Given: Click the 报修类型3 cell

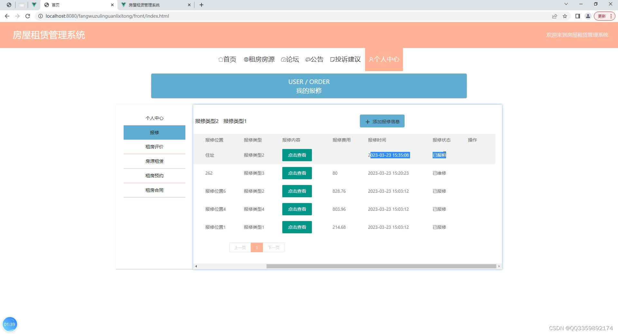Looking at the screenshot, I should pyautogui.click(x=254, y=173).
